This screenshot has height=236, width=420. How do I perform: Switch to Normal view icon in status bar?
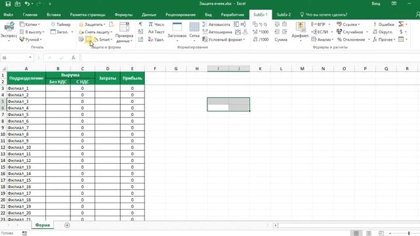point(356,233)
